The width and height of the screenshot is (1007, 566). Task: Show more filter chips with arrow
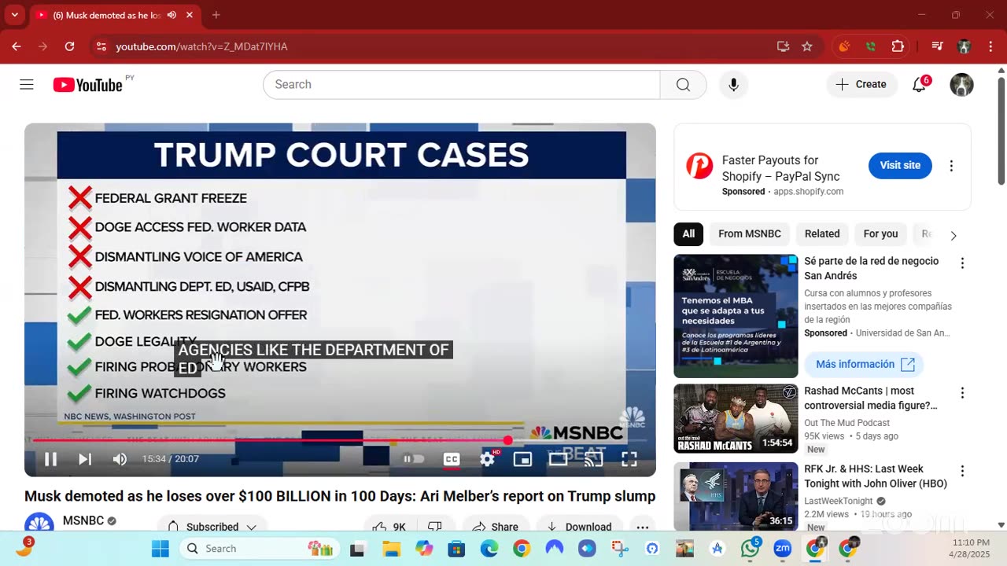click(x=954, y=235)
